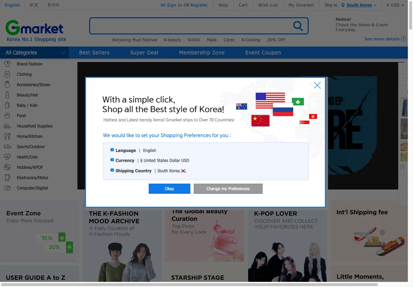Click the Home/Kitchen pot icon
The width and height of the screenshot is (413, 287).
[7, 136]
